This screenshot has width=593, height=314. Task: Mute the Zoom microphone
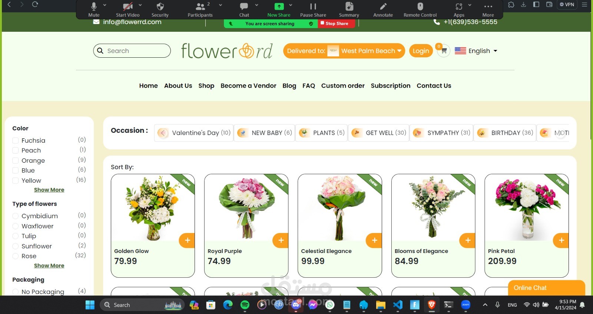tap(94, 9)
